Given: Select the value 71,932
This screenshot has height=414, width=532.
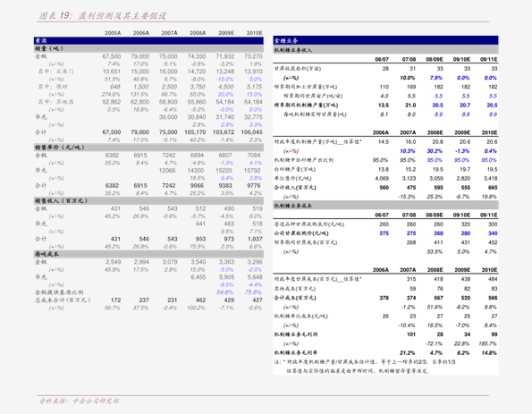Looking at the screenshot, I should click(225, 56).
